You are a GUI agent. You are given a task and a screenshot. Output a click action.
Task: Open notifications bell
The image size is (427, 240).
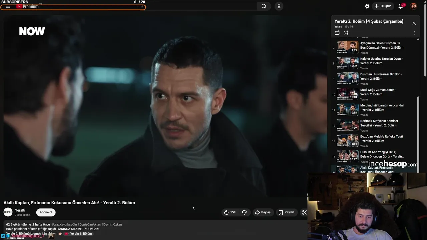point(401,6)
